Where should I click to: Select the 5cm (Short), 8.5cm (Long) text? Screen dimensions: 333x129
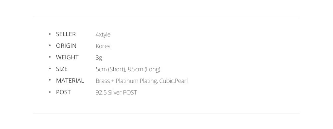pos(128,69)
